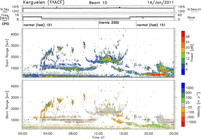
Task: Click the '4000' range tick in power panel
Action: (15, 34)
